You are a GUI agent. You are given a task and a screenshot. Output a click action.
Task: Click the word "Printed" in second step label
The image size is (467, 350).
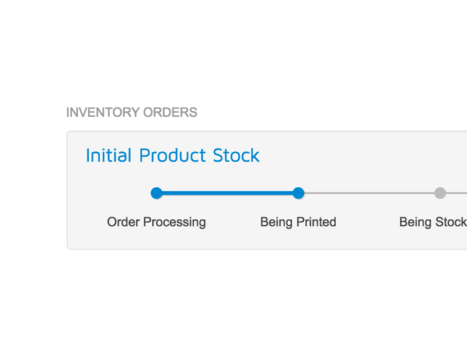pyautogui.click(x=316, y=222)
